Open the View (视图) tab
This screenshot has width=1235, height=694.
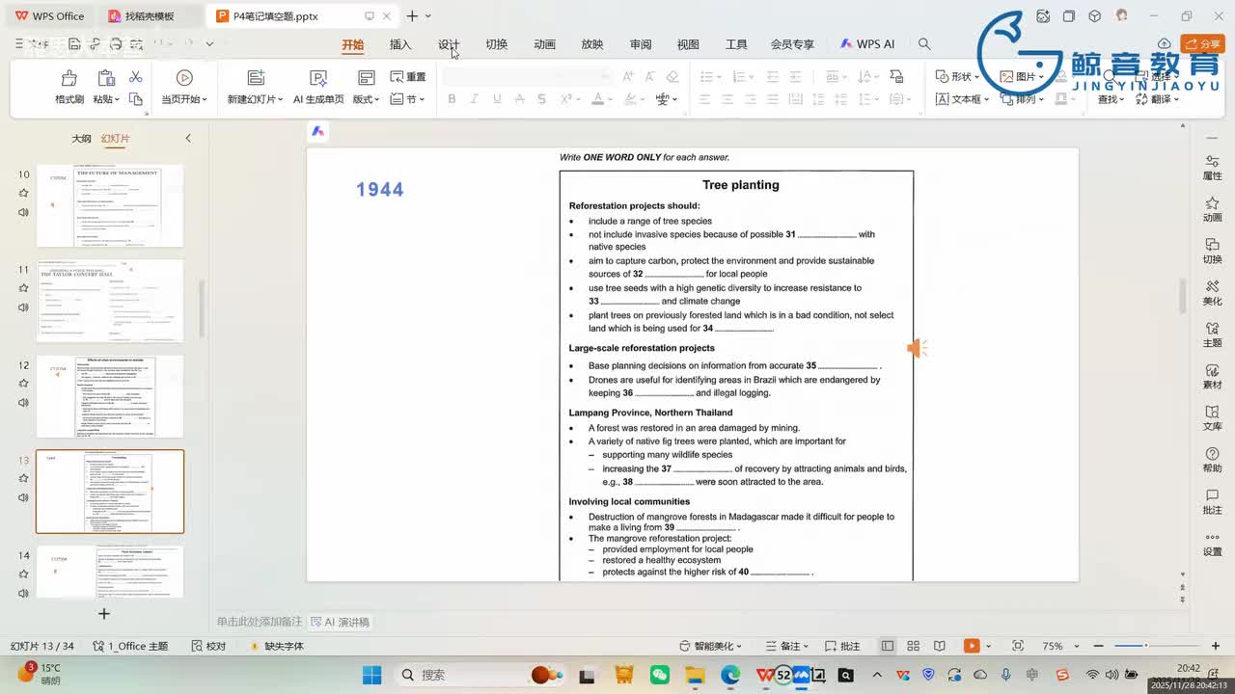[688, 44]
